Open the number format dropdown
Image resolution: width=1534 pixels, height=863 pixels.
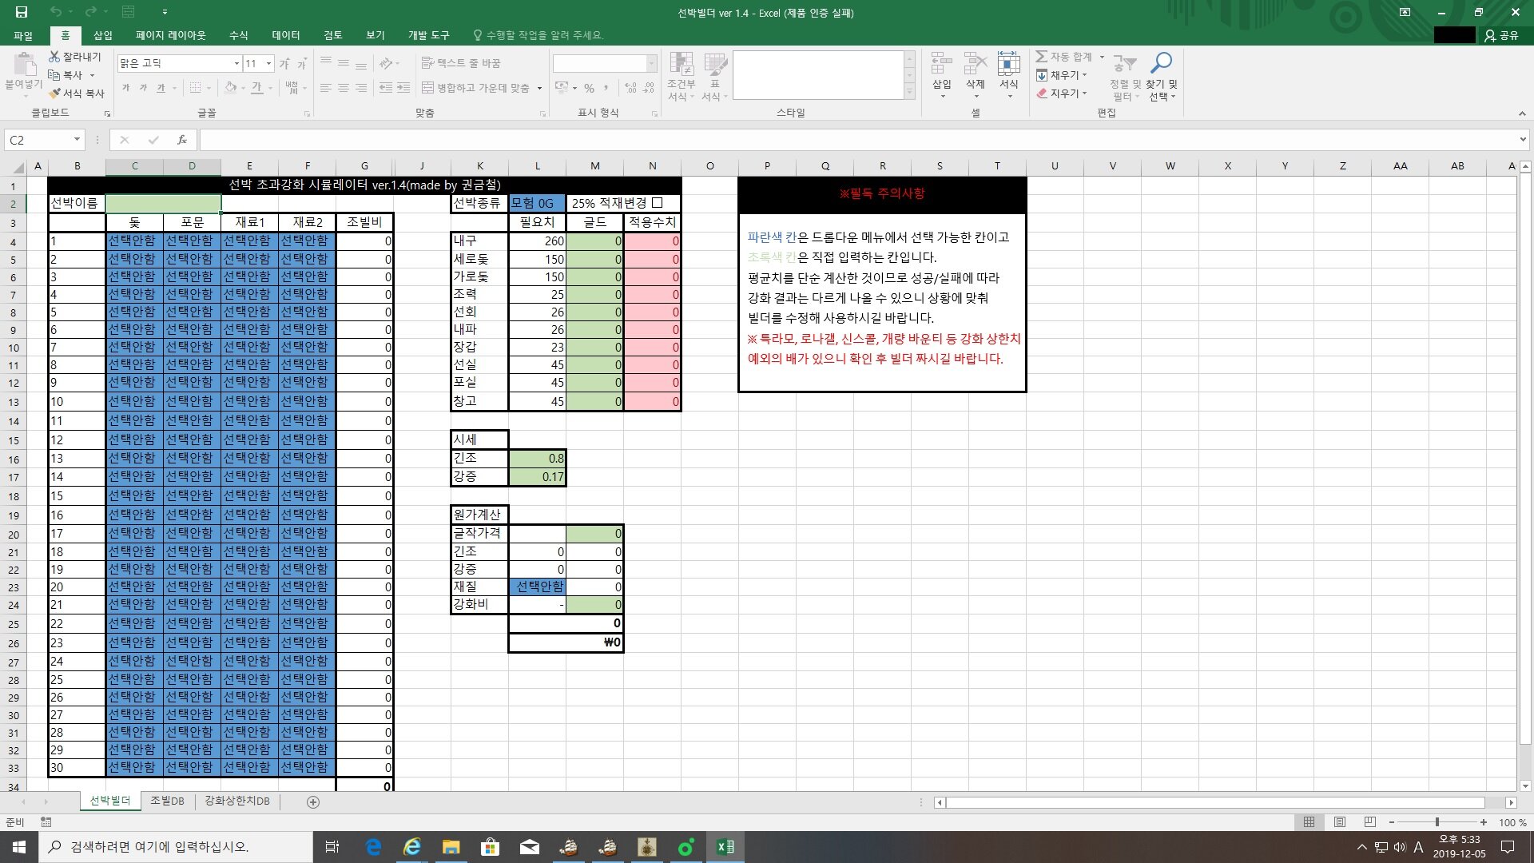pyautogui.click(x=652, y=63)
